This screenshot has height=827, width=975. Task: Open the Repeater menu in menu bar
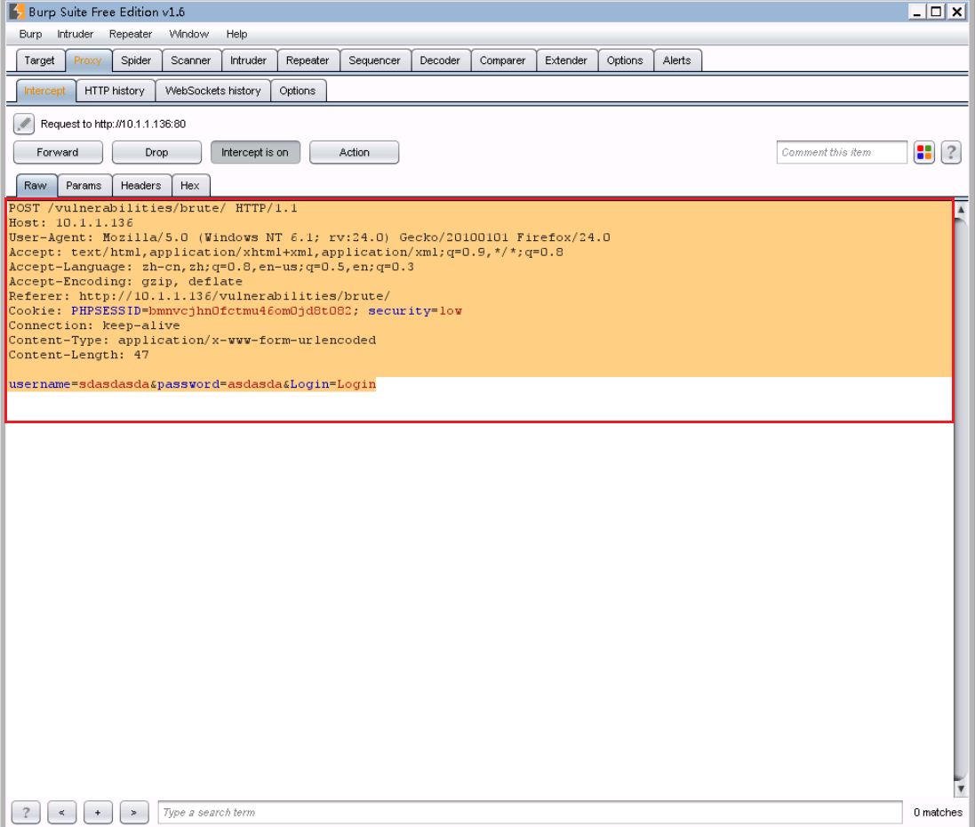pos(131,34)
